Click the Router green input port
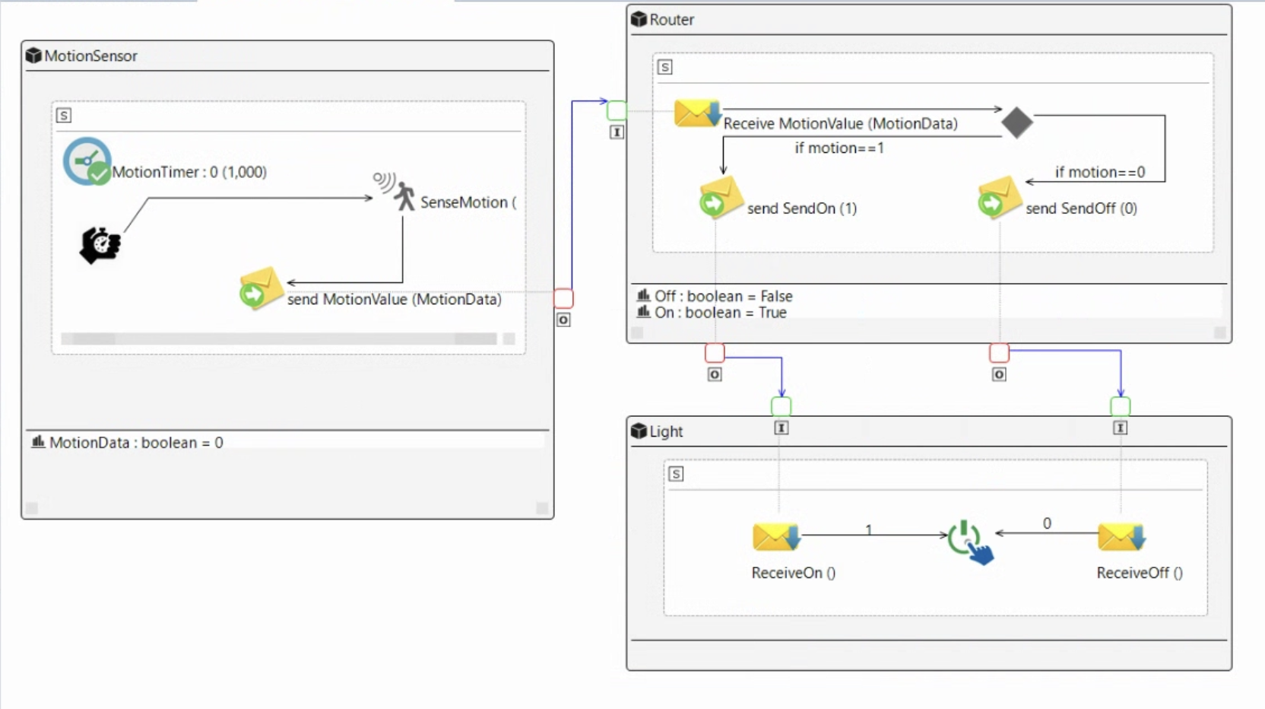Viewport: 1265px width, 709px height. pos(617,110)
